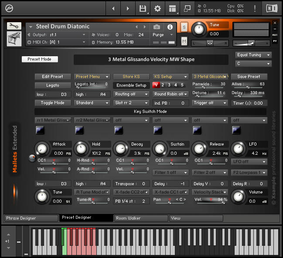Toggle the Legato button
Viewport: 283px width, 258px height.
pyautogui.click(x=53, y=85)
